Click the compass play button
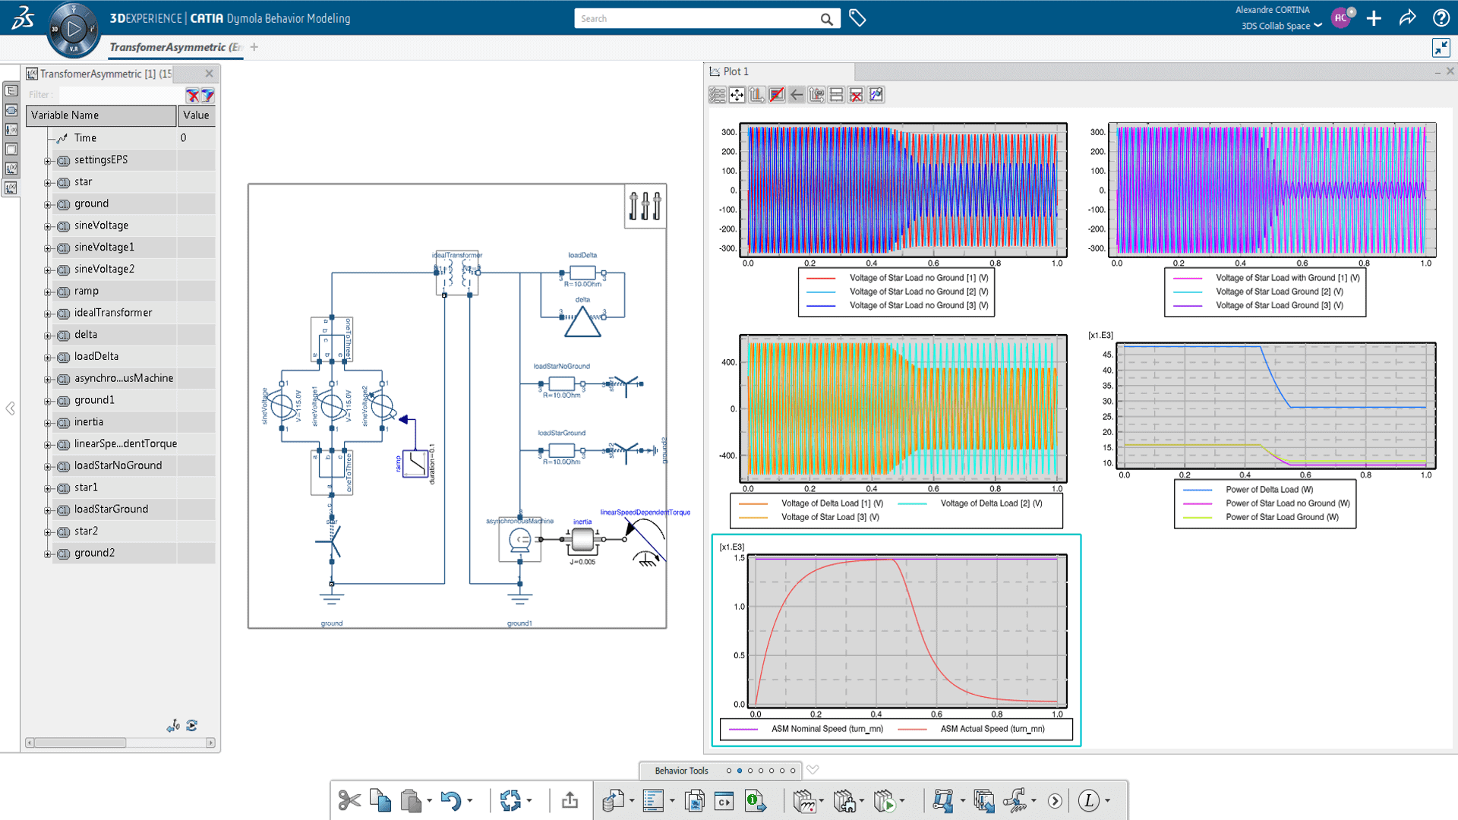Viewport: 1458px width, 820px height. (x=74, y=30)
